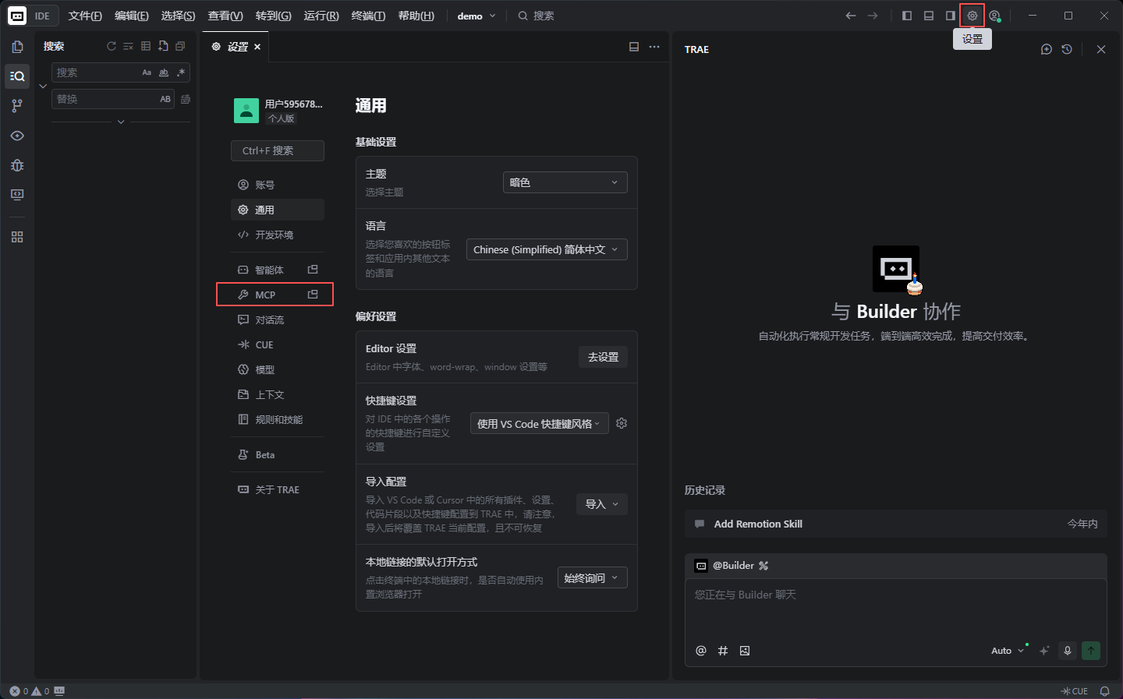Open the Source Control view in activity bar
This screenshot has height=699, width=1123.
point(17,106)
